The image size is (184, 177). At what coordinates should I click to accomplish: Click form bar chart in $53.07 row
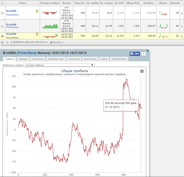click(x=163, y=26)
